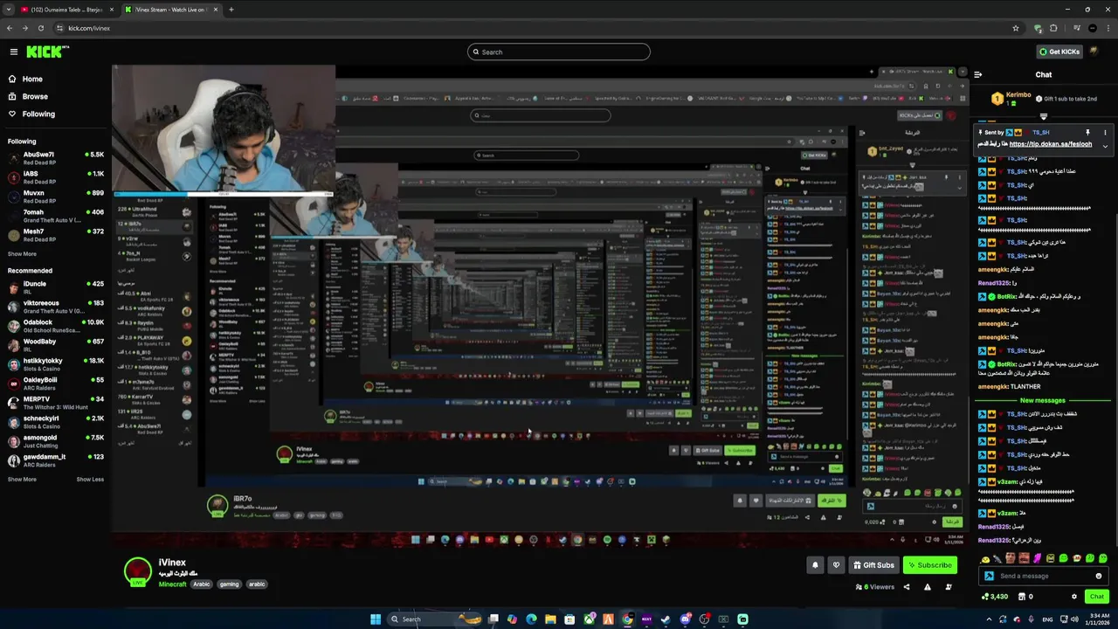Toggle stream notifications bell

pos(815,565)
